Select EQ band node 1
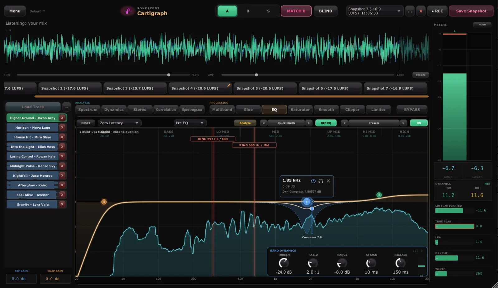 point(307,202)
